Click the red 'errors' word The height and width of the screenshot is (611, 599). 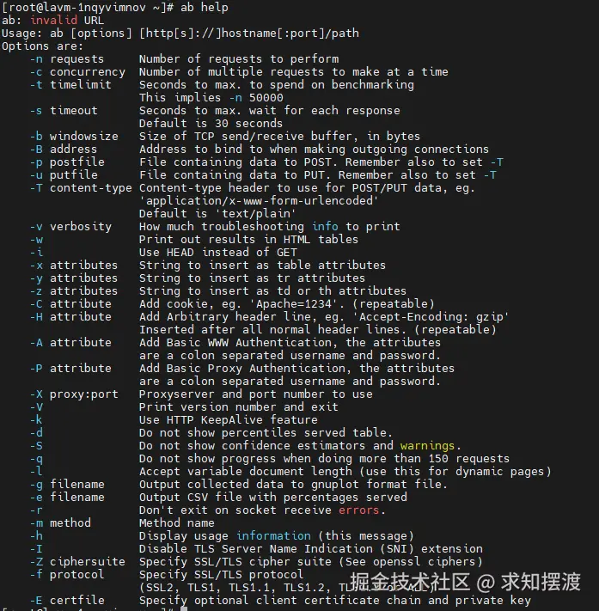pos(358,510)
